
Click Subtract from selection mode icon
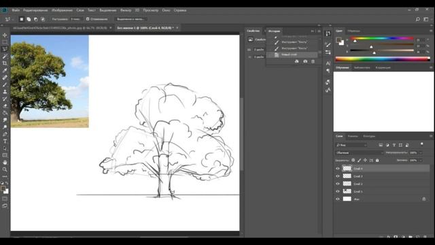36,19
